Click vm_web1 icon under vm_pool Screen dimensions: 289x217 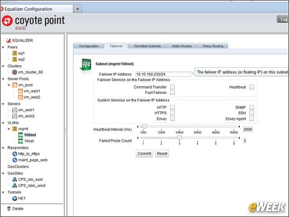point(20,91)
